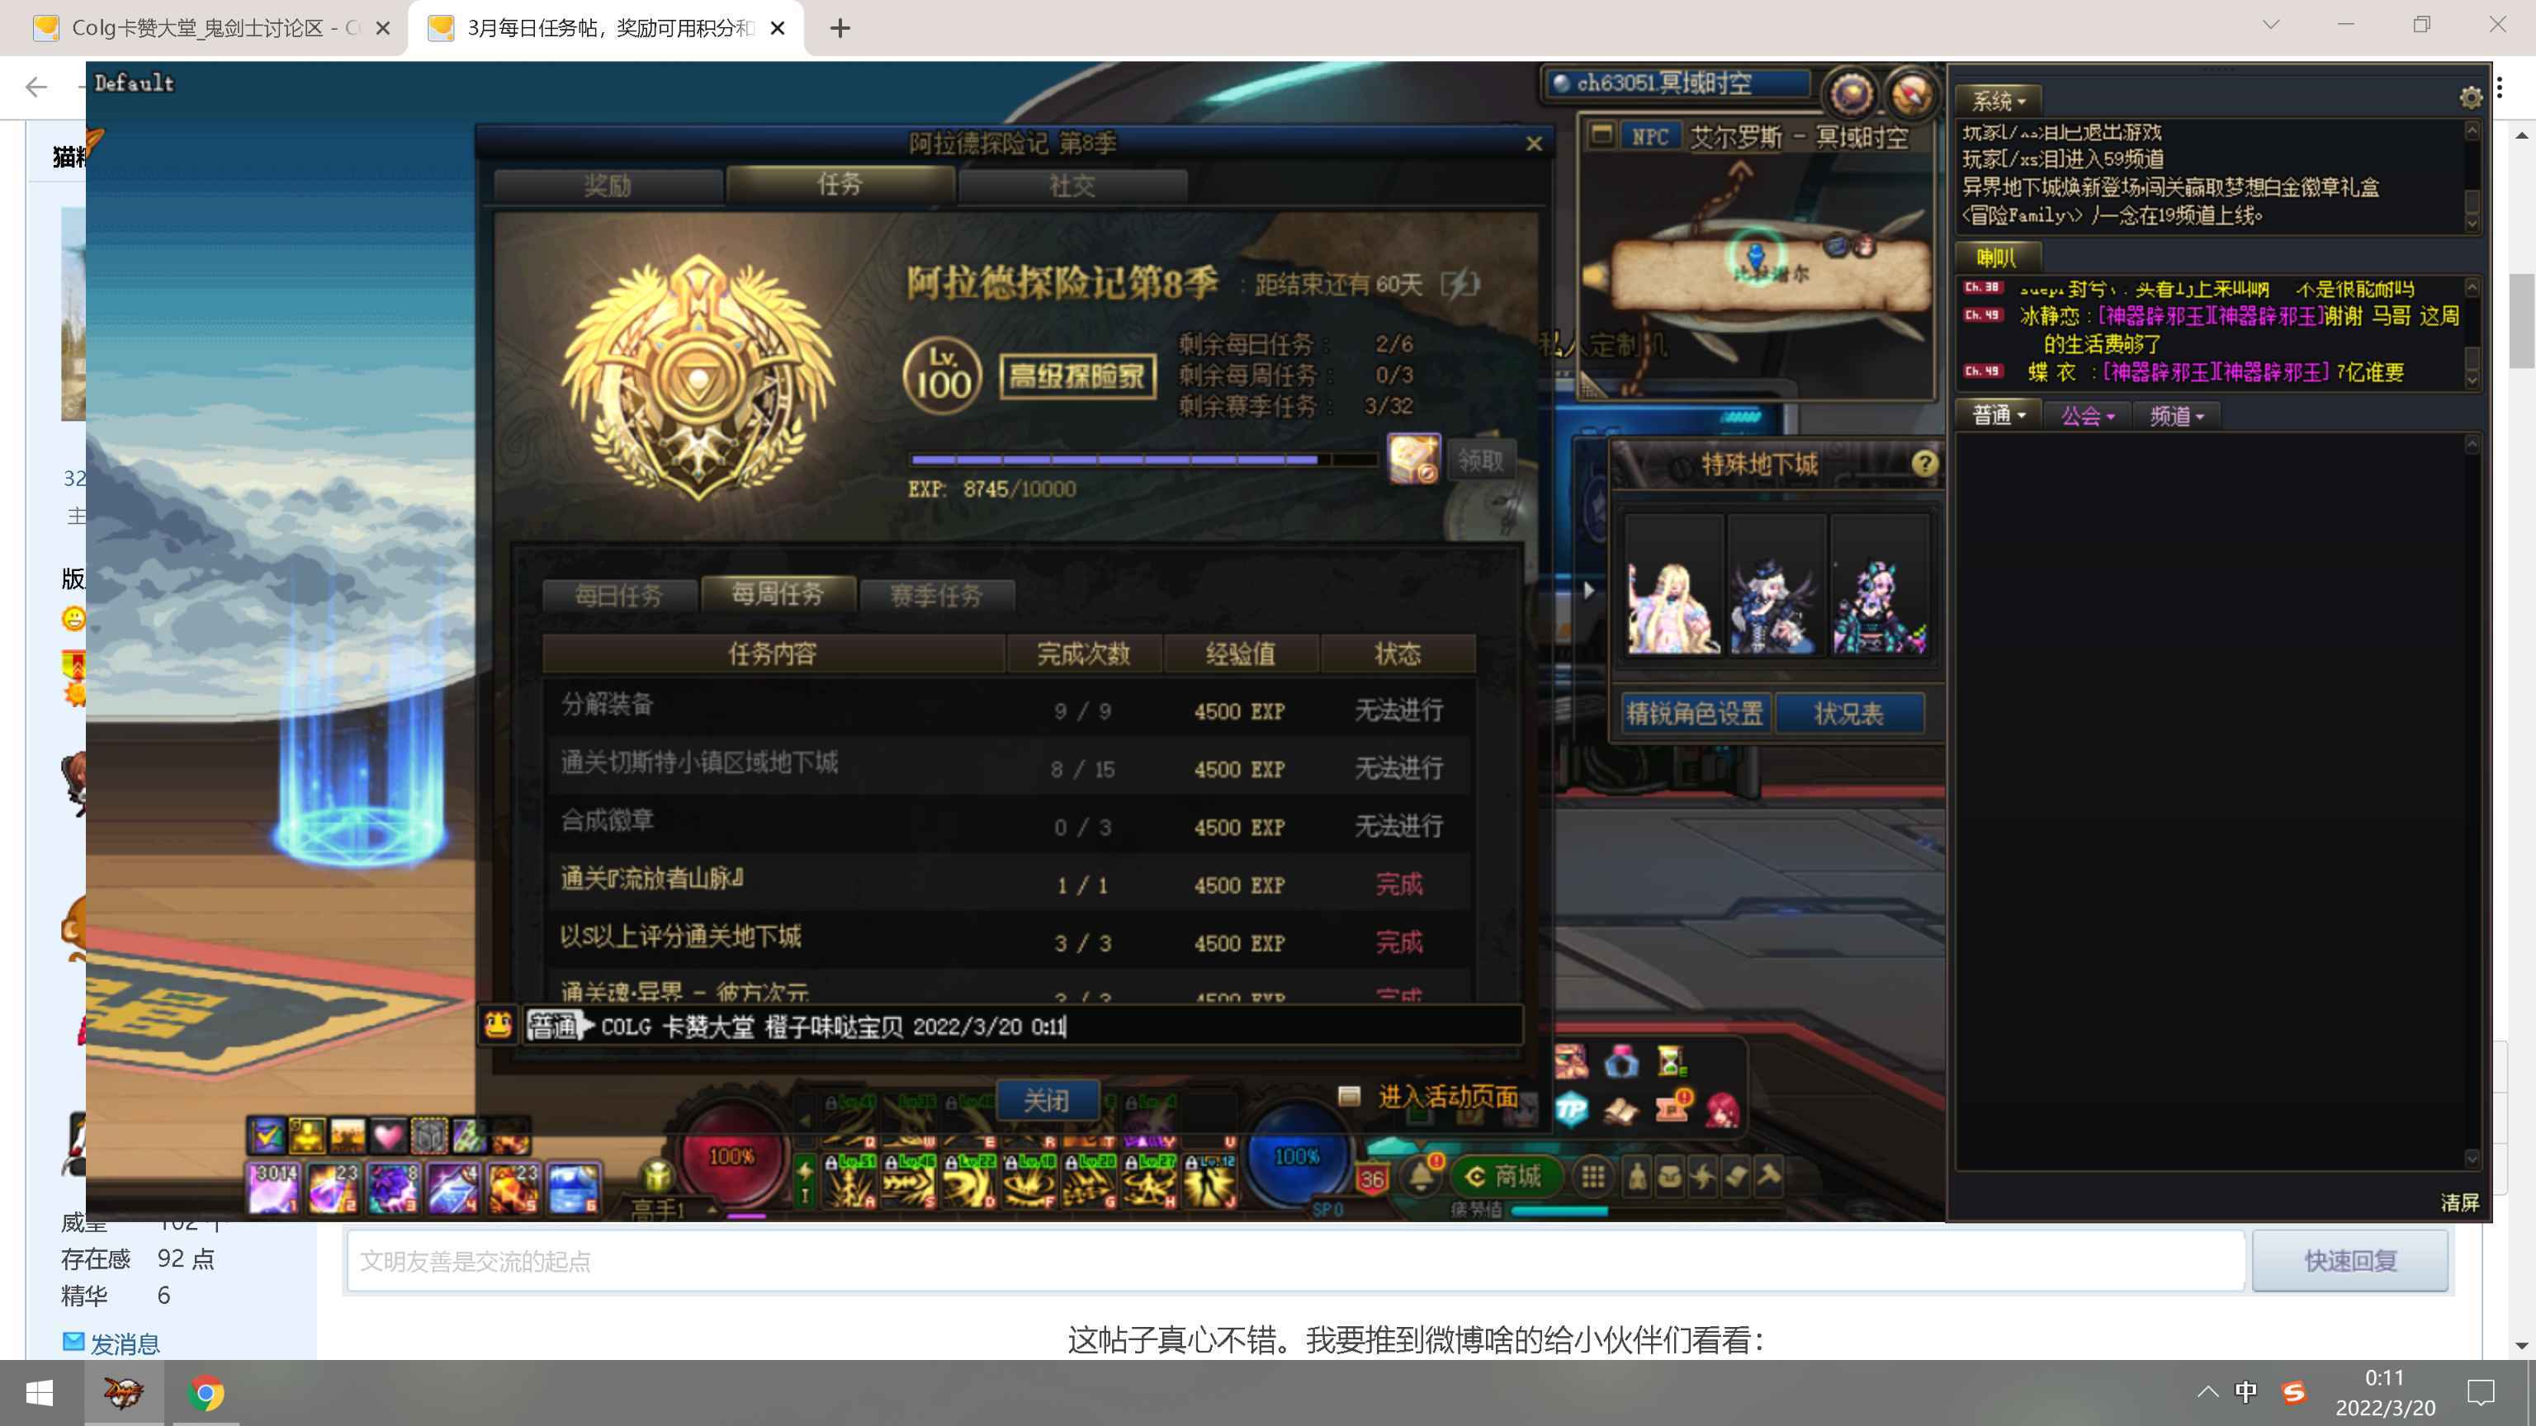Screen dimensions: 2536x1426
Task: Click 进入活动页面 link
Action: click(1447, 1096)
